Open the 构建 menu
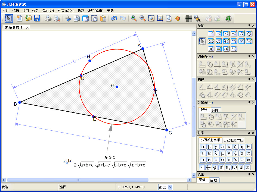 click(x=81, y=11)
